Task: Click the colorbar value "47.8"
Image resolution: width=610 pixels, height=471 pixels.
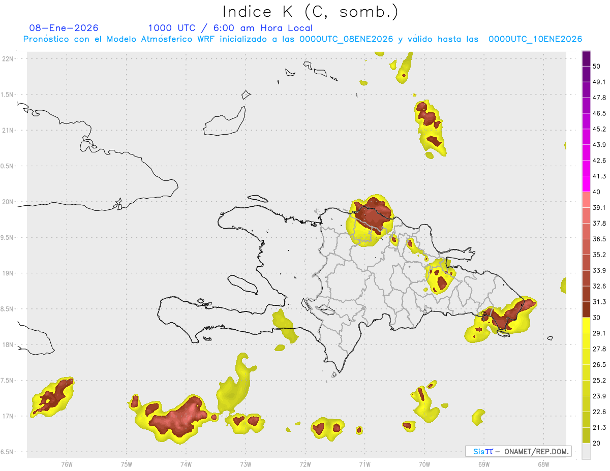Action: 599,98
